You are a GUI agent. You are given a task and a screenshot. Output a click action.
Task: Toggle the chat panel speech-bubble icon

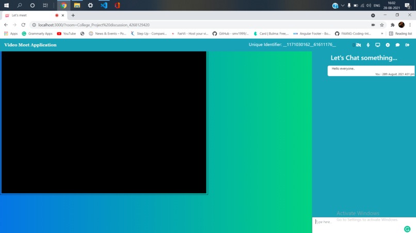pyautogui.click(x=397, y=45)
